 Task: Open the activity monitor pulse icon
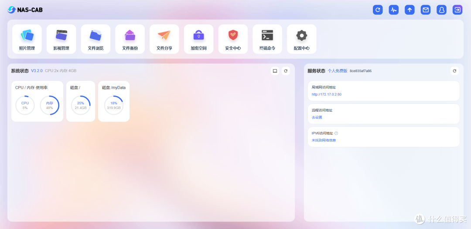coord(394,10)
